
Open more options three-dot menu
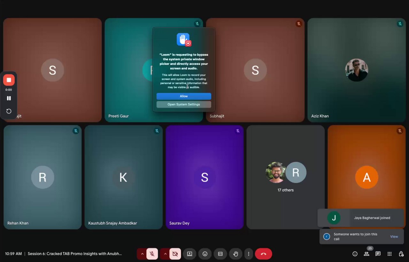coord(249,254)
